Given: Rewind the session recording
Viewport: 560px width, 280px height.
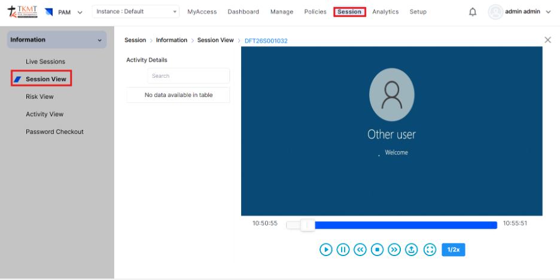Looking at the screenshot, I should [x=360, y=249].
